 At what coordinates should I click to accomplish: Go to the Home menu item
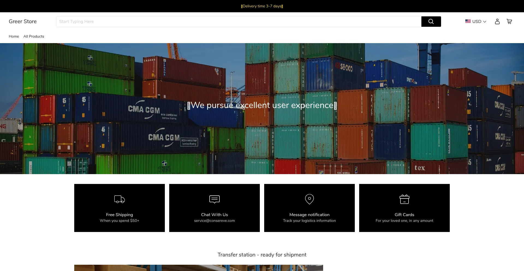14,36
